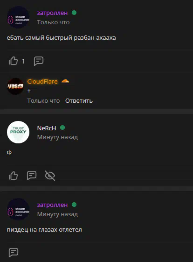Click CloudFlare's VDS avatar
The width and height of the screenshot is (193, 262).
tap(15, 86)
